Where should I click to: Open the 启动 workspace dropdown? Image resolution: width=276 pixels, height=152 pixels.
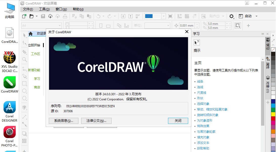(x=256, y=16)
